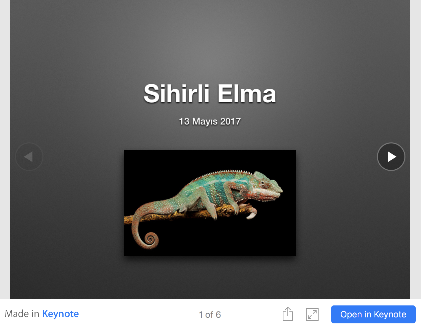421x330 pixels.
Task: Click the word Elma in the title
Action: [x=247, y=93]
